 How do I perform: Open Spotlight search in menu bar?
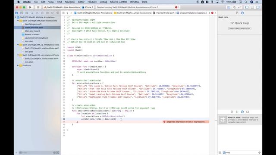tap(246, 2)
